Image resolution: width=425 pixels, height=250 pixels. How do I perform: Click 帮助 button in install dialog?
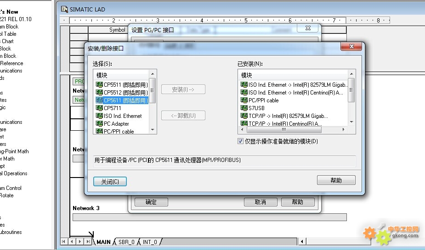pos(336,180)
